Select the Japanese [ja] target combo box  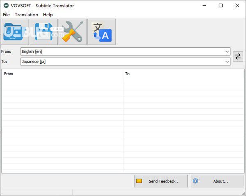(125, 62)
